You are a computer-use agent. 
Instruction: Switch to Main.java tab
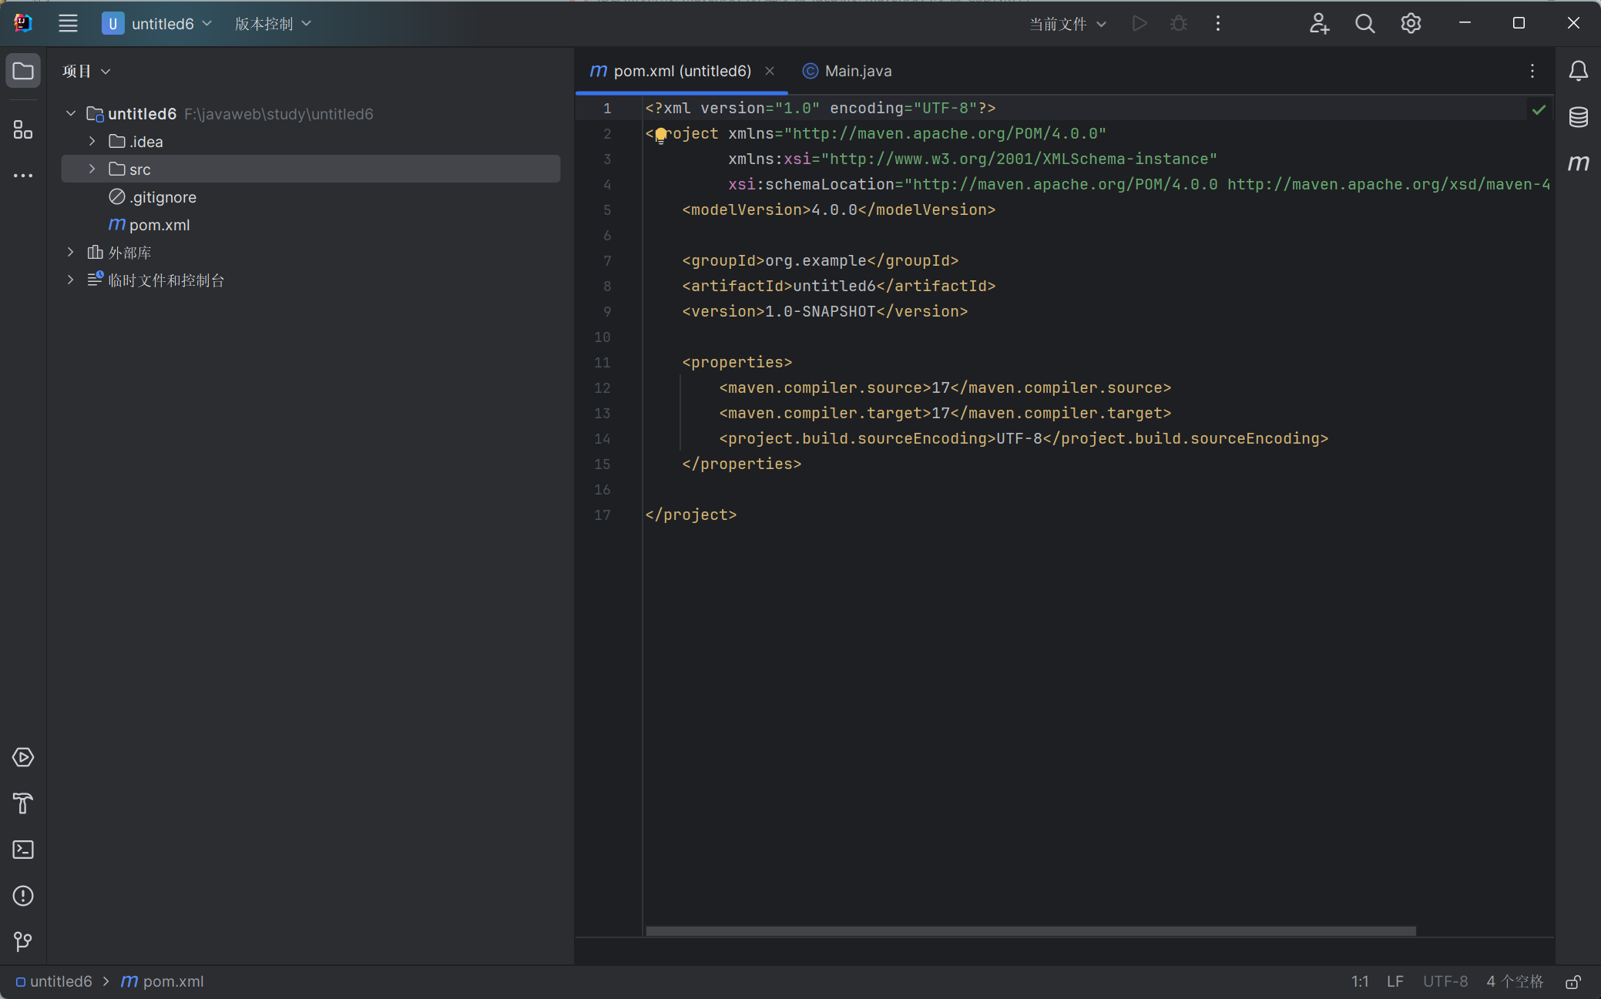tap(847, 71)
